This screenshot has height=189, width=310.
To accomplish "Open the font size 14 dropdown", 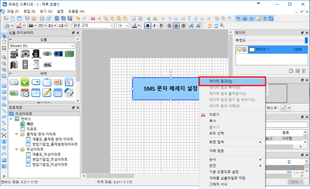I will tap(123, 26).
